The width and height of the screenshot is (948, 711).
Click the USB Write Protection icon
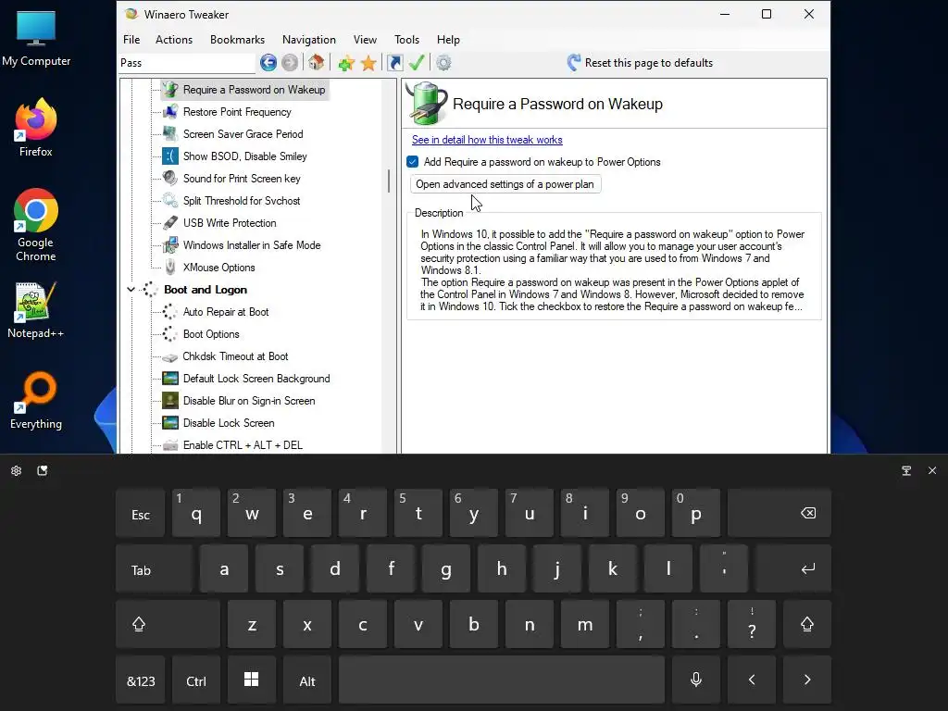click(x=170, y=222)
